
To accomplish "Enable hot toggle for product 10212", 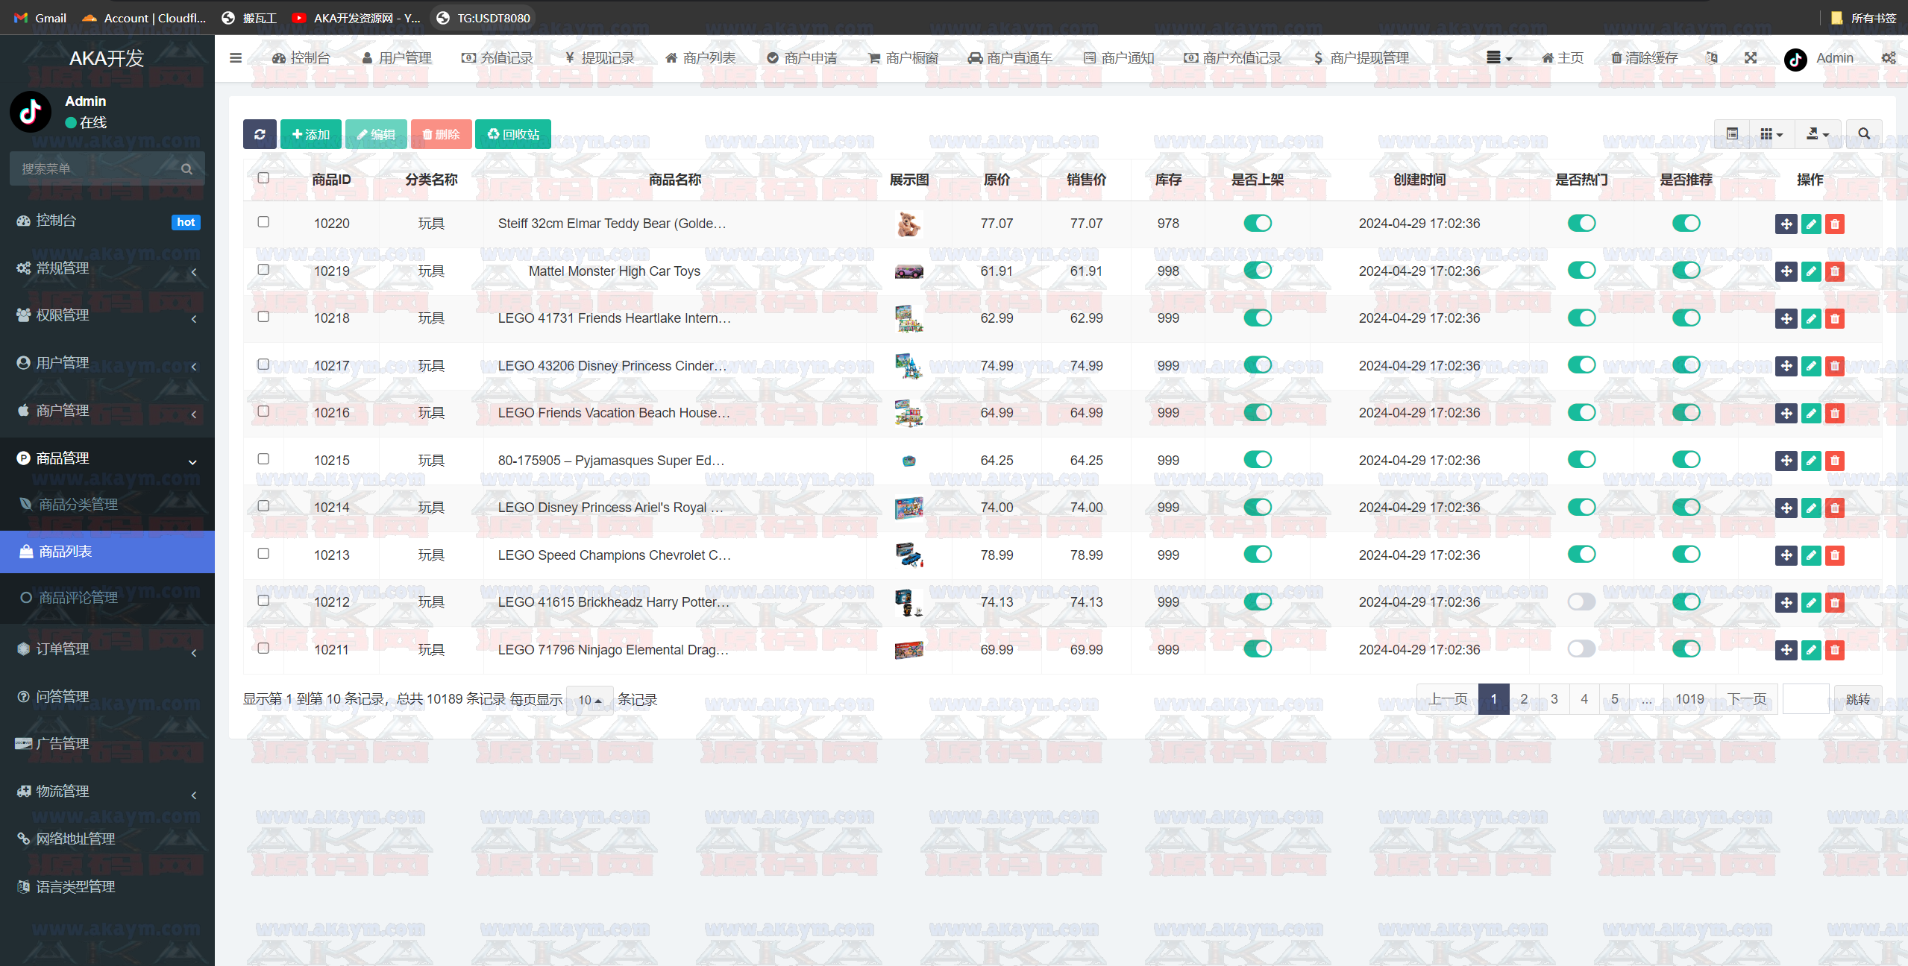I will click(1581, 602).
